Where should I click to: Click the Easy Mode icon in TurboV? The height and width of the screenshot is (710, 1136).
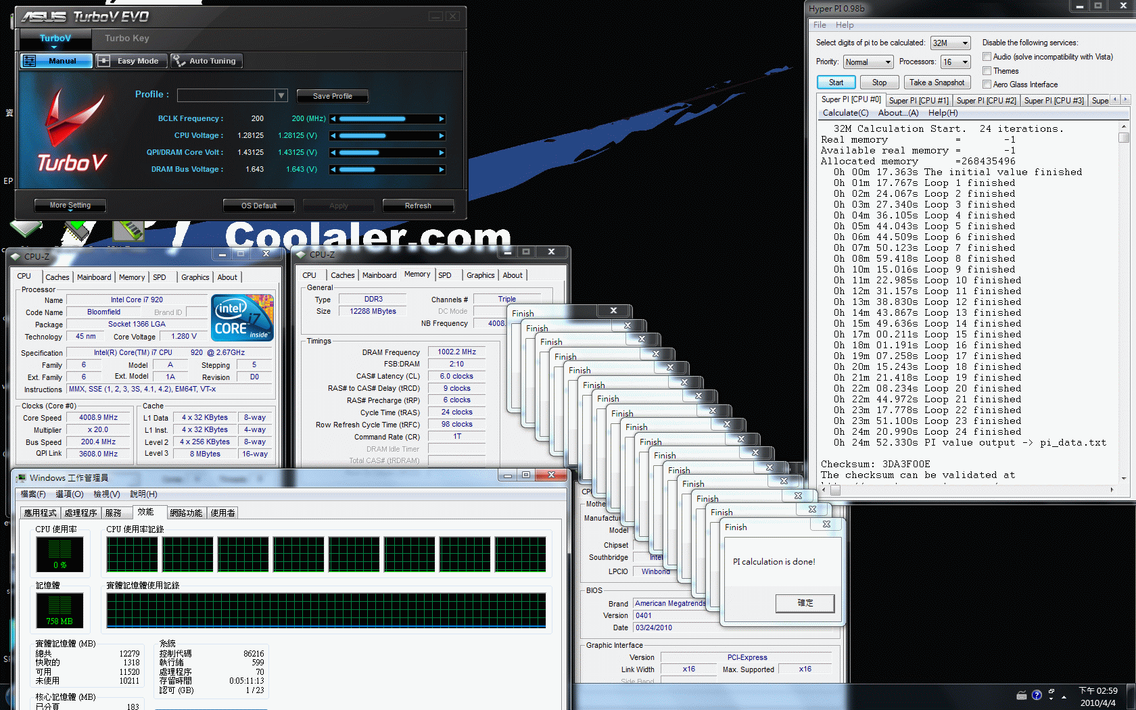click(x=103, y=61)
